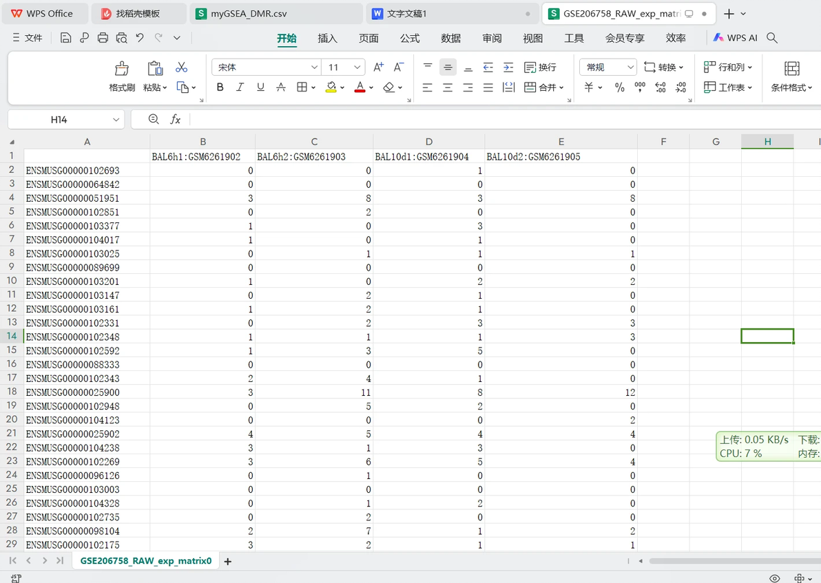Click the 行和列 rows and columns button
This screenshot has height=583, width=821.
click(x=728, y=67)
